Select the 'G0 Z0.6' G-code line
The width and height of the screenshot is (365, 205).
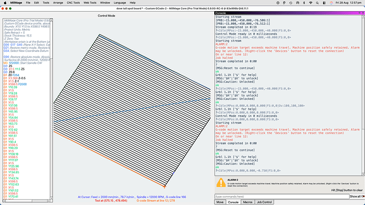coord(10,72)
